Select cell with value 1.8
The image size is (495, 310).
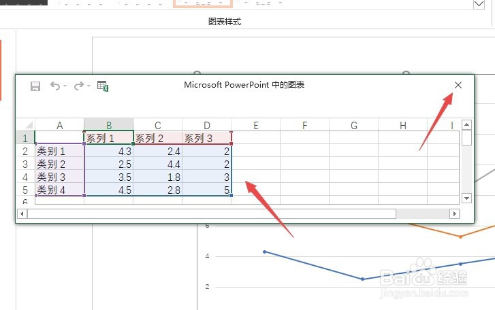coord(157,177)
